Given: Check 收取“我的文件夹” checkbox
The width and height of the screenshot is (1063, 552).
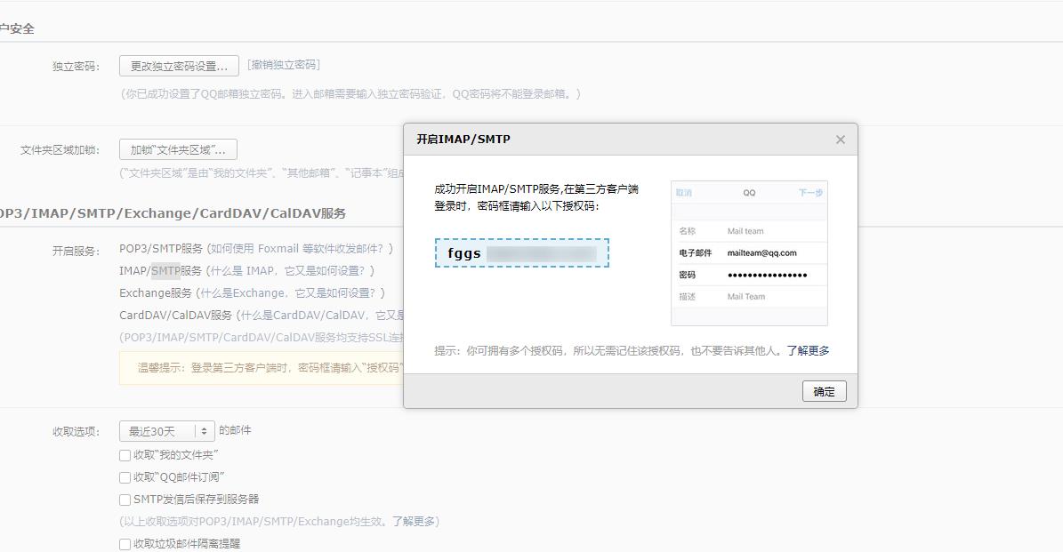Looking at the screenshot, I should pyautogui.click(x=125, y=455).
